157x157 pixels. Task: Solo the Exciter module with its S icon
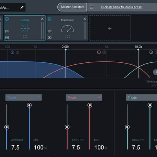click(x=7, y=38)
